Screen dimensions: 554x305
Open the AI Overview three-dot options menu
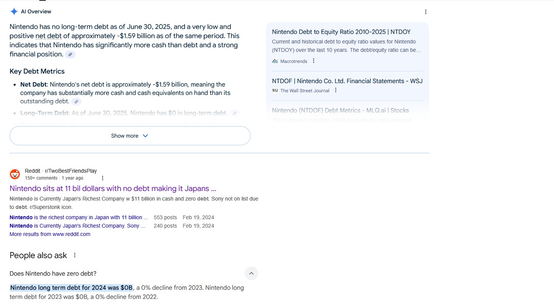(426, 12)
